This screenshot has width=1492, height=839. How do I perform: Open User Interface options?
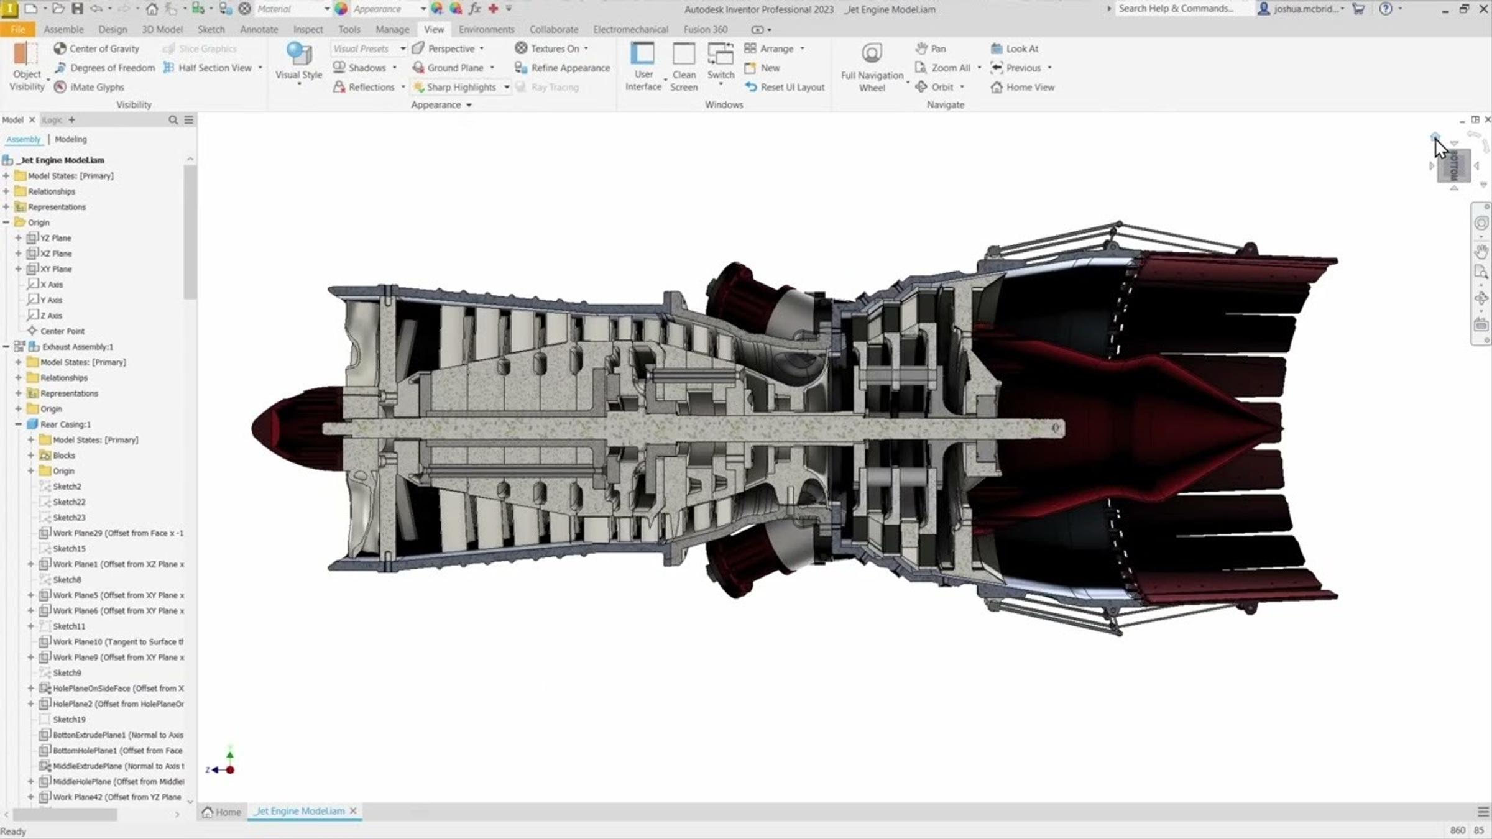[643, 67]
